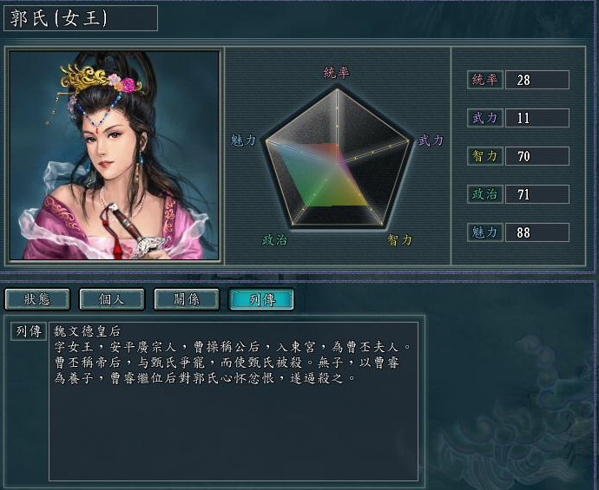The width and height of the screenshot is (599, 490).
Task: Select the 政治 stat label
Action: pos(484,194)
